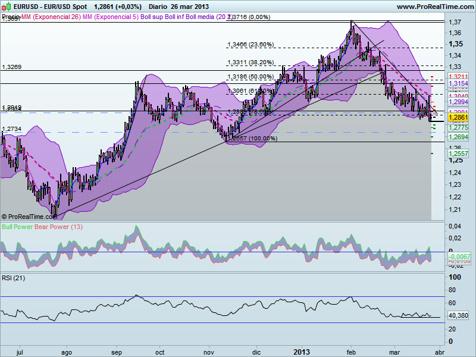Click the purple 1,2994 price tag
This screenshot has height=357, width=476.
[x=458, y=102]
